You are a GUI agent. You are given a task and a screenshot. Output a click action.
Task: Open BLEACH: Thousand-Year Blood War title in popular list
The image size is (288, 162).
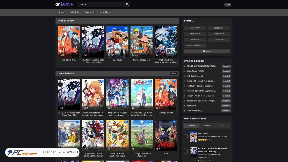(212, 150)
